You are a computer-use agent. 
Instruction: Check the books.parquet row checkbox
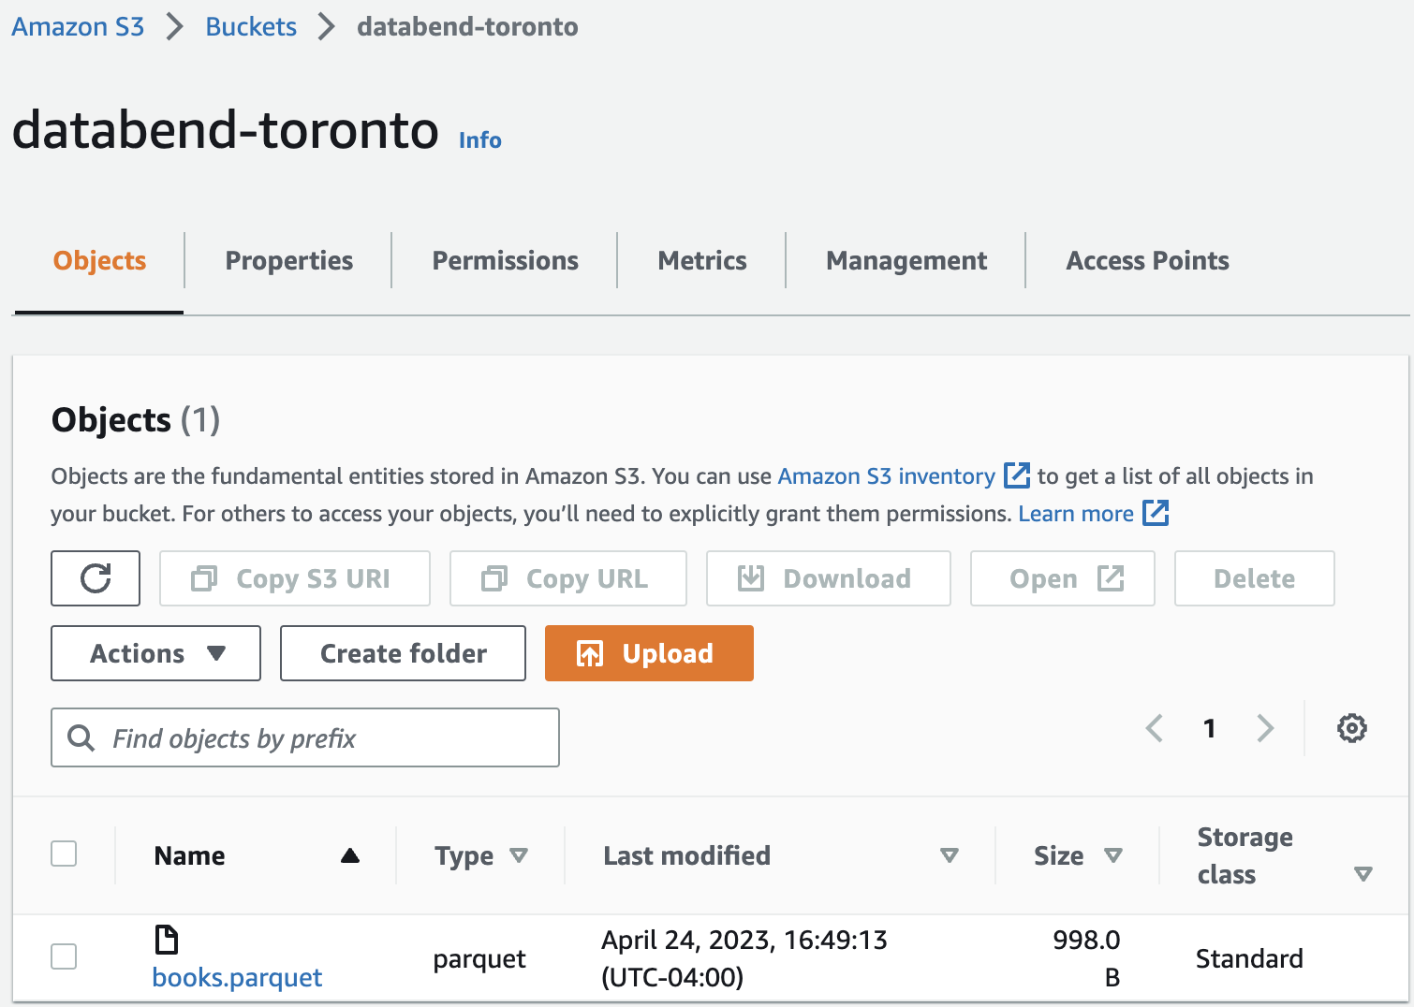tap(64, 956)
